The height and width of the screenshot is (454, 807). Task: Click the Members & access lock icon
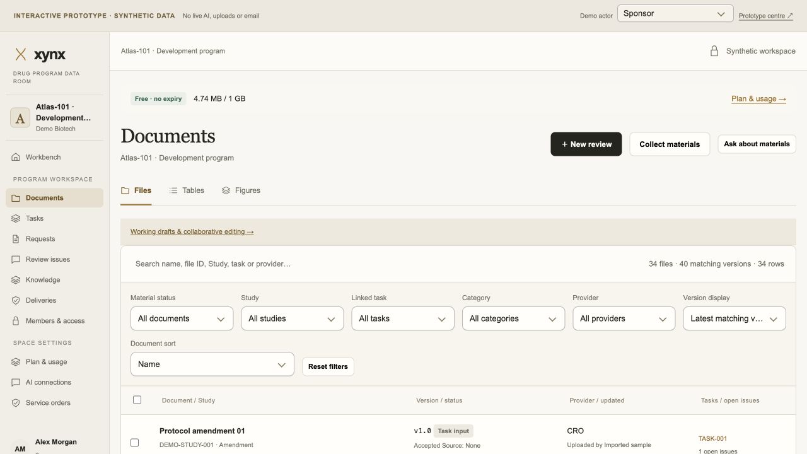(16, 321)
